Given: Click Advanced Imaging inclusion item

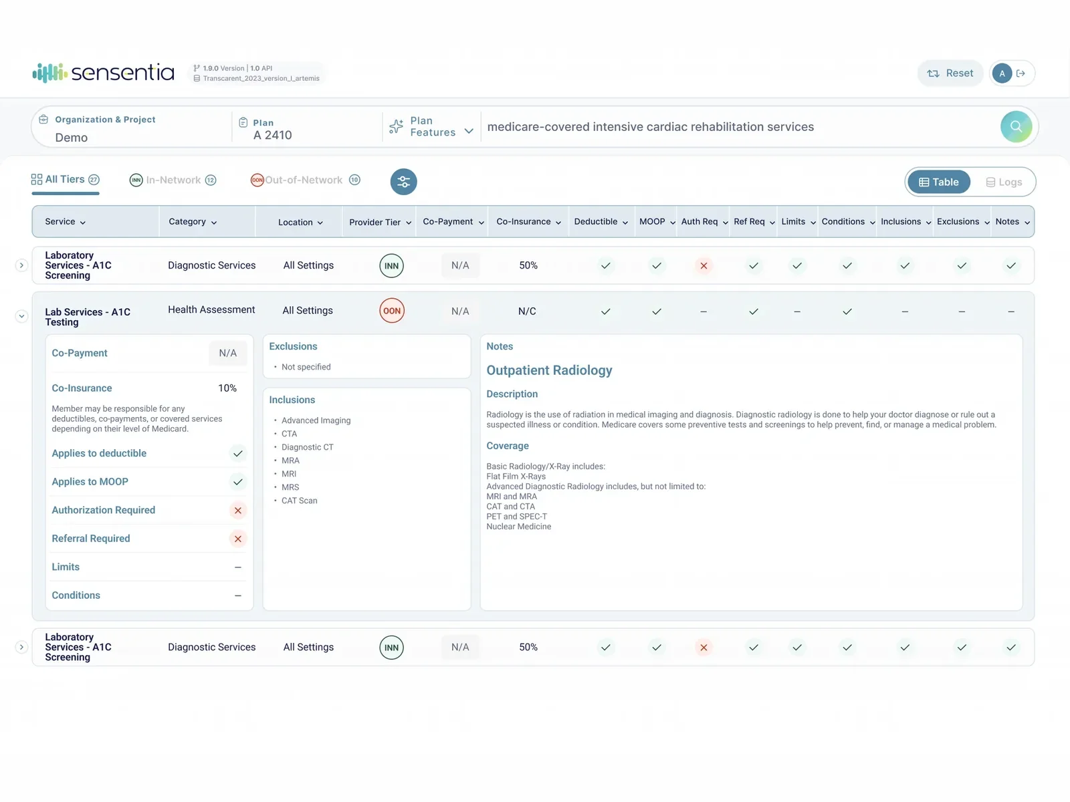Looking at the screenshot, I should 316,420.
